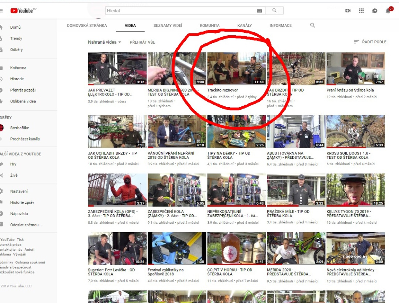Image resolution: width=399 pixels, height=303 pixels.
Task: Open Nápověda help link
Action: tap(19, 214)
